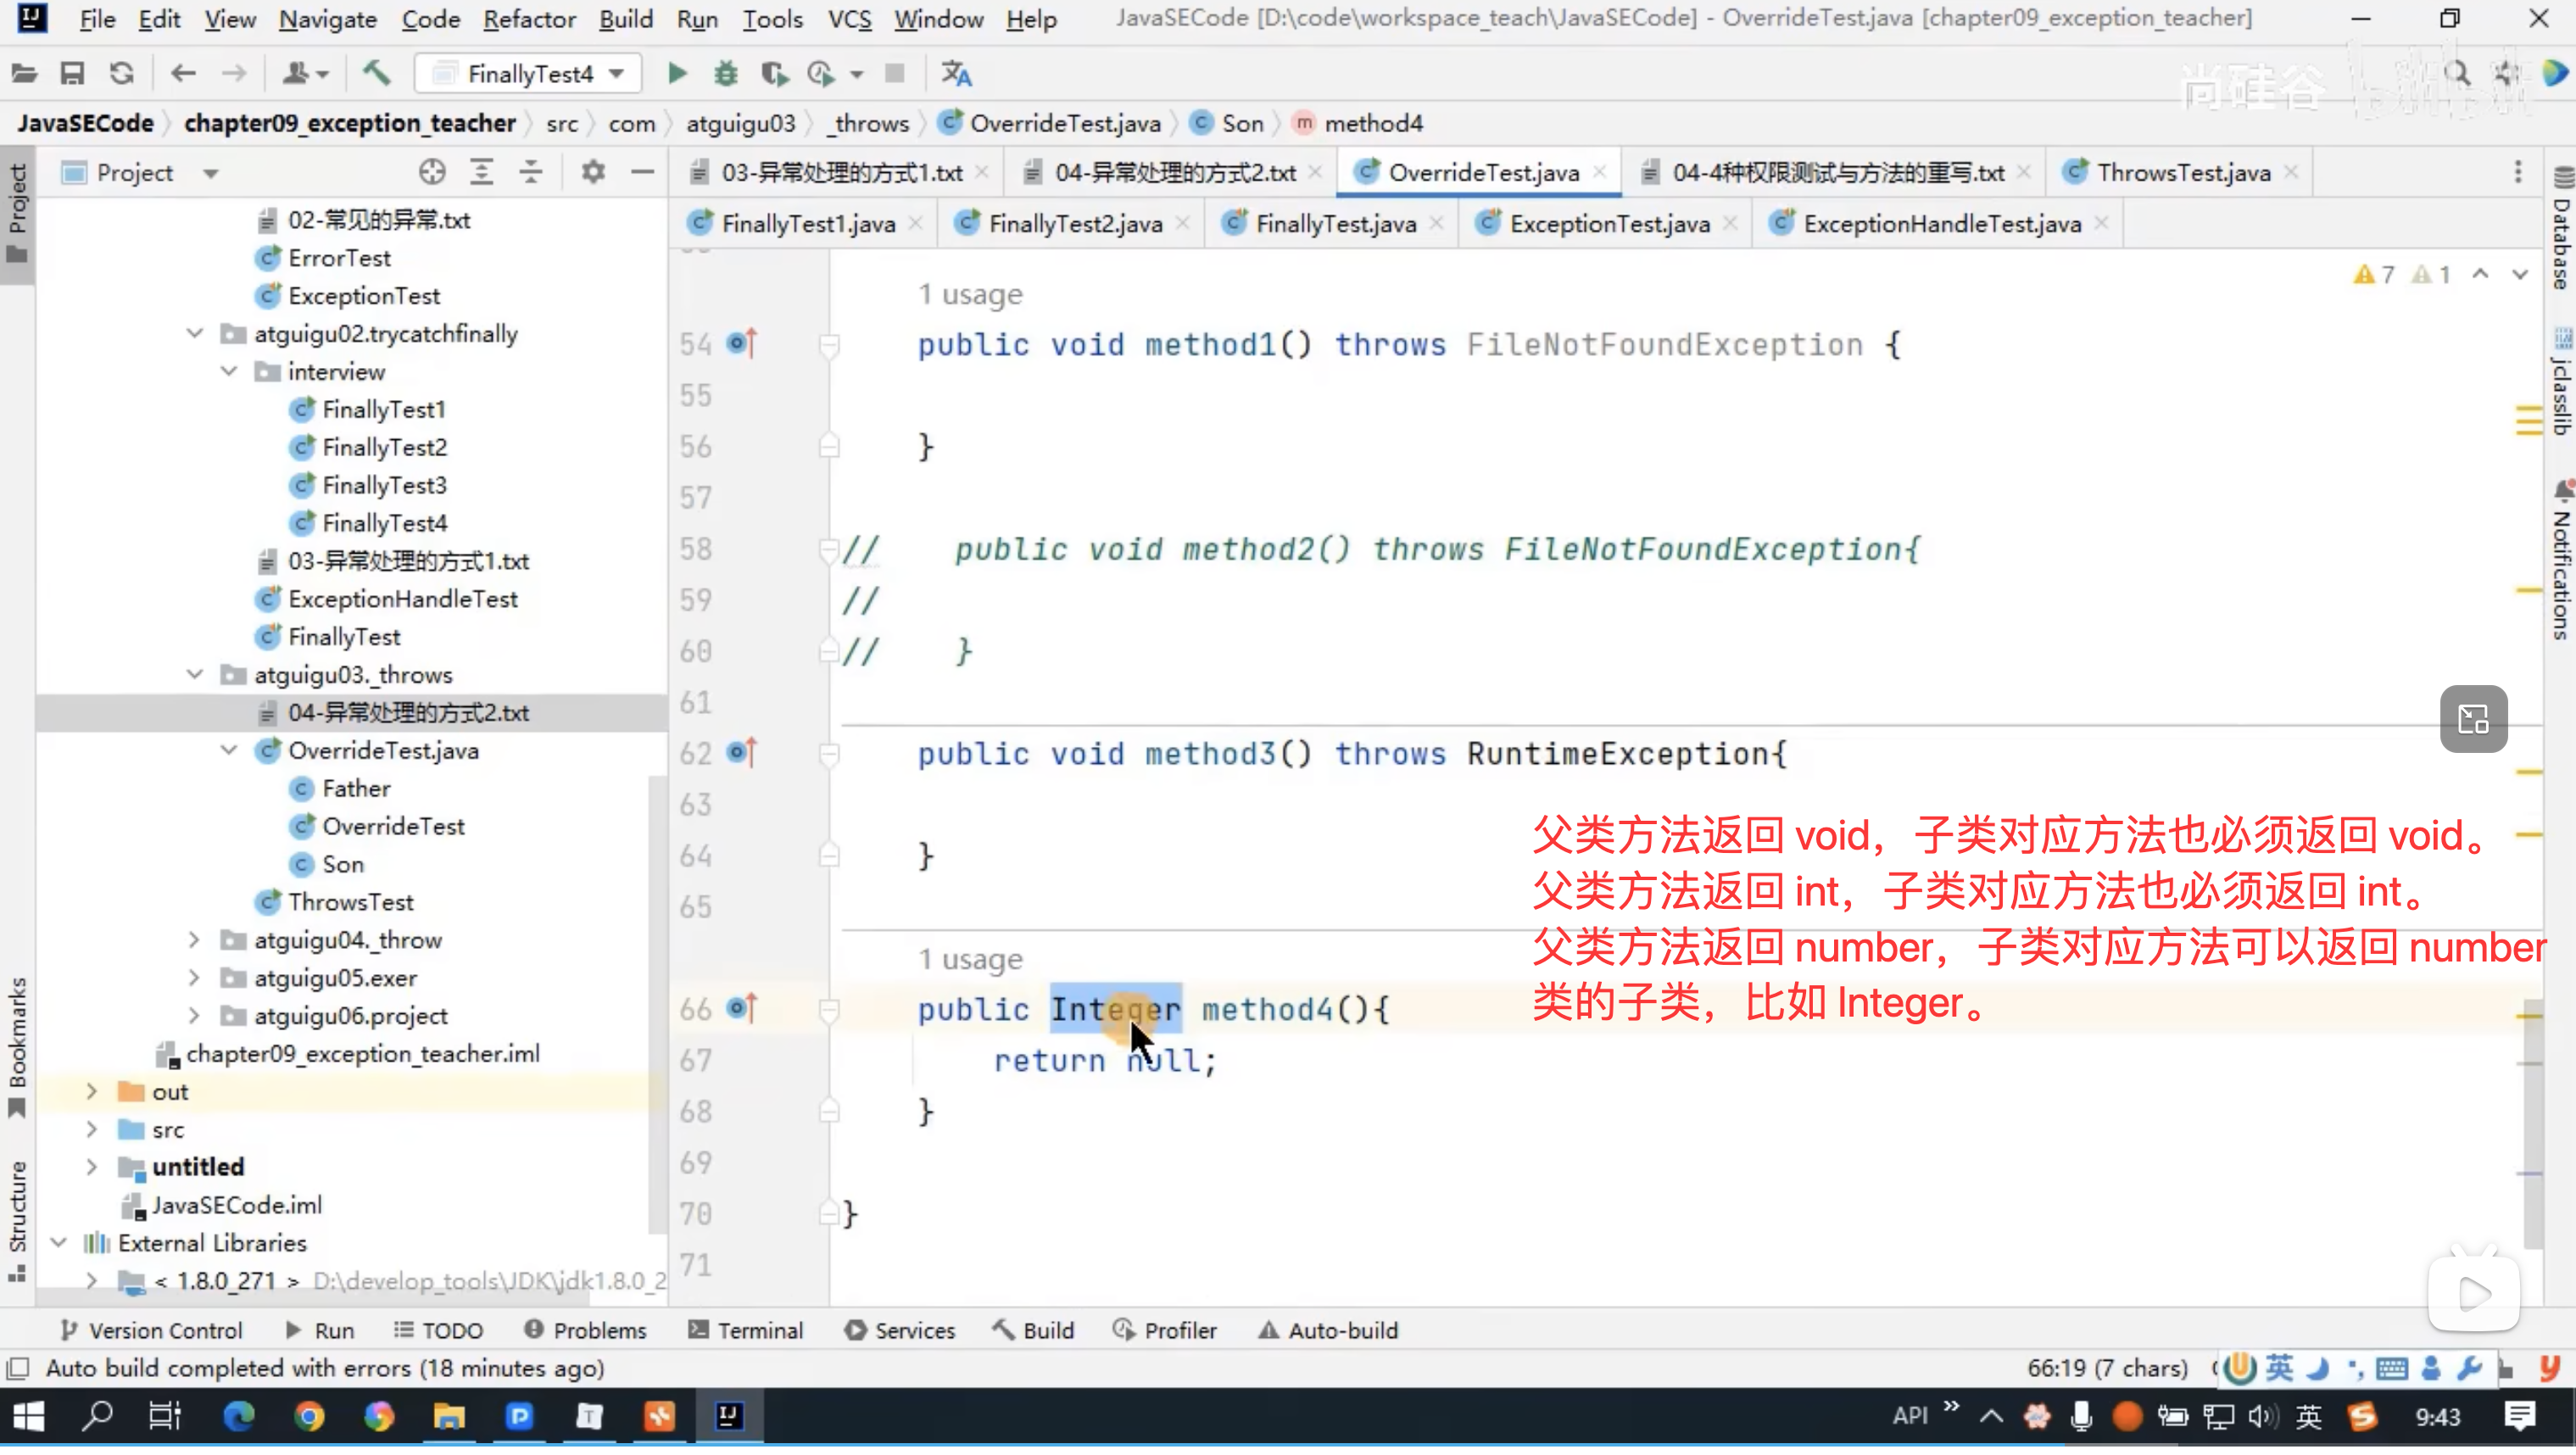Click the Save All disk icon
The image size is (2576, 1455).
click(x=72, y=73)
